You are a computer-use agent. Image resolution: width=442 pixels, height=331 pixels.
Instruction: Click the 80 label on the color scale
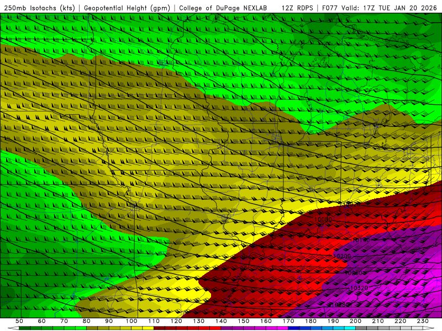click(x=86, y=321)
